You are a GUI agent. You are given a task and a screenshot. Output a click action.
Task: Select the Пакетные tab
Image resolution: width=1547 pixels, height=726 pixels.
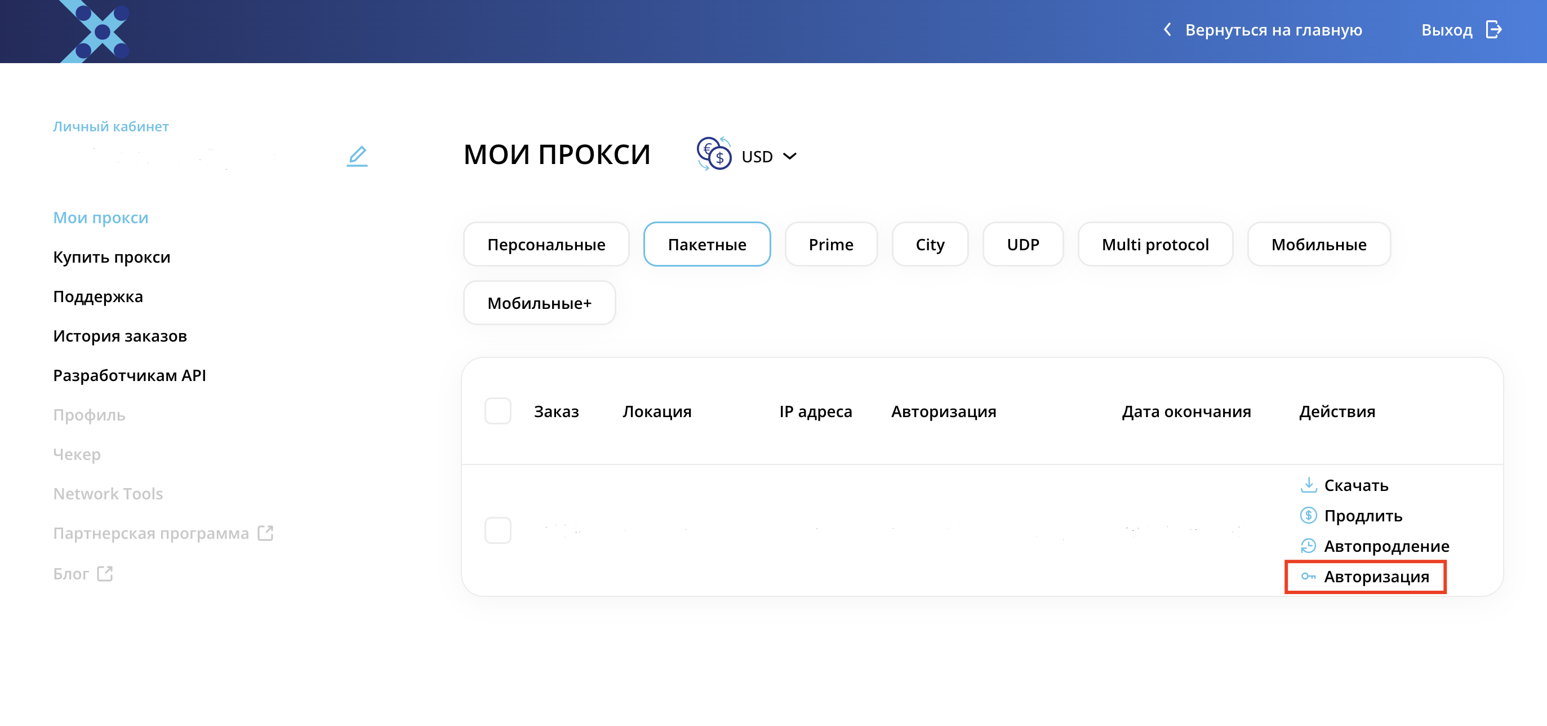706,244
